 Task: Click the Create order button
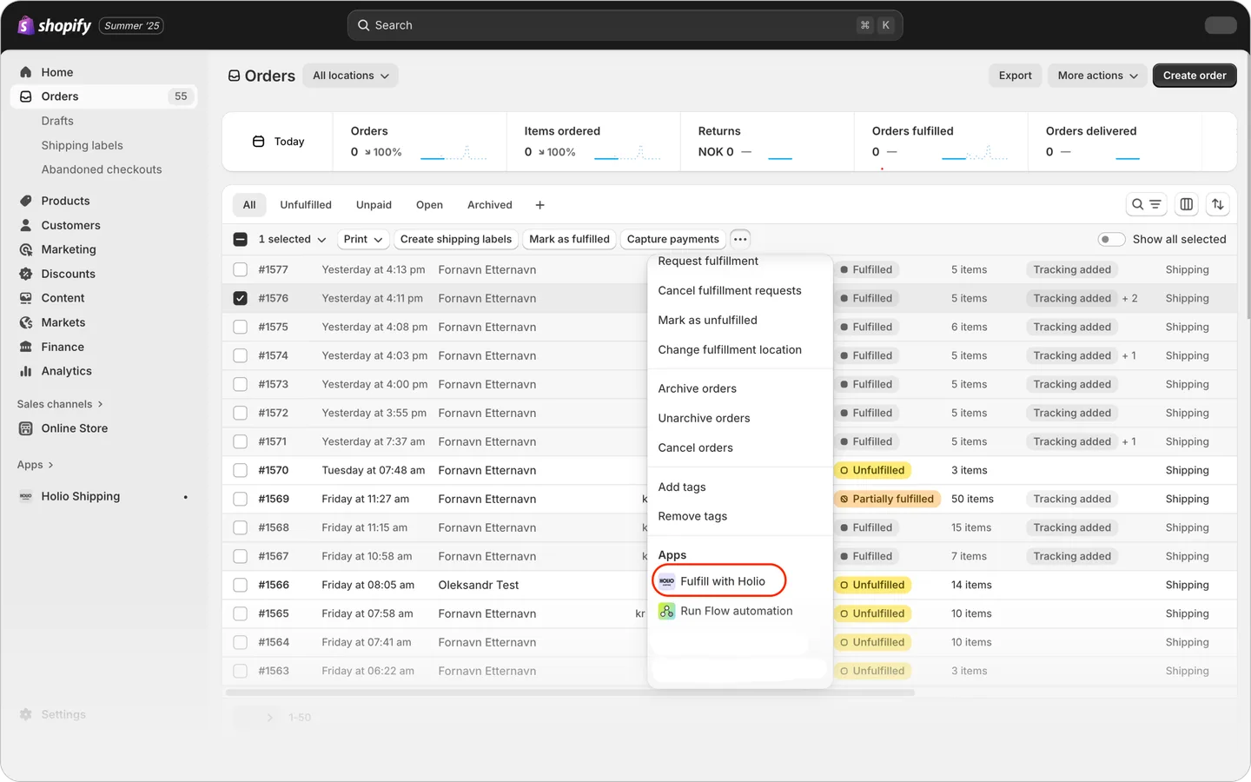pos(1195,76)
